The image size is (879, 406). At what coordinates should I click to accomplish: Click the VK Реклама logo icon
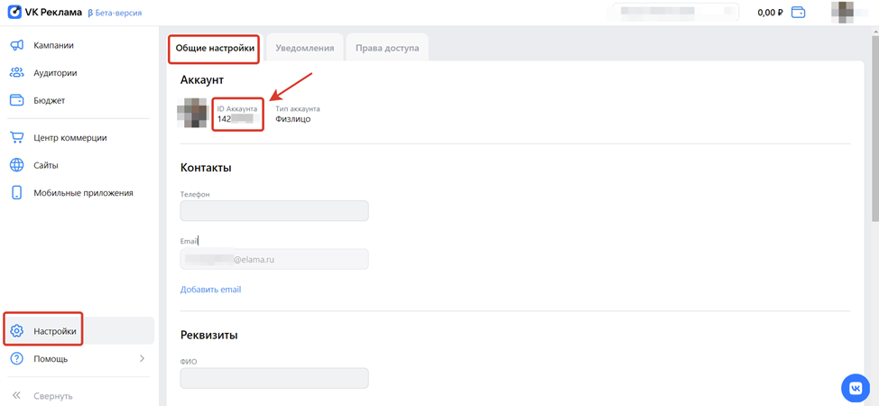tap(16, 13)
